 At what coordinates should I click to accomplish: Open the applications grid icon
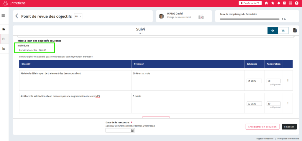click(290, 3)
